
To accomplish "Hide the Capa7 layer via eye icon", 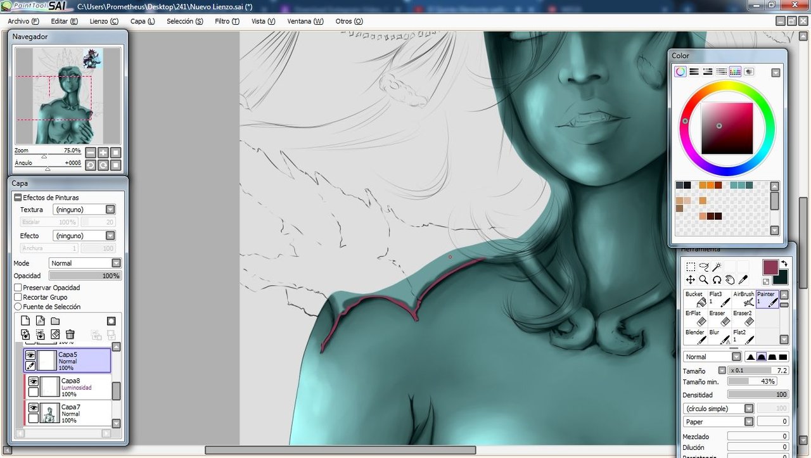I will click(34, 408).
